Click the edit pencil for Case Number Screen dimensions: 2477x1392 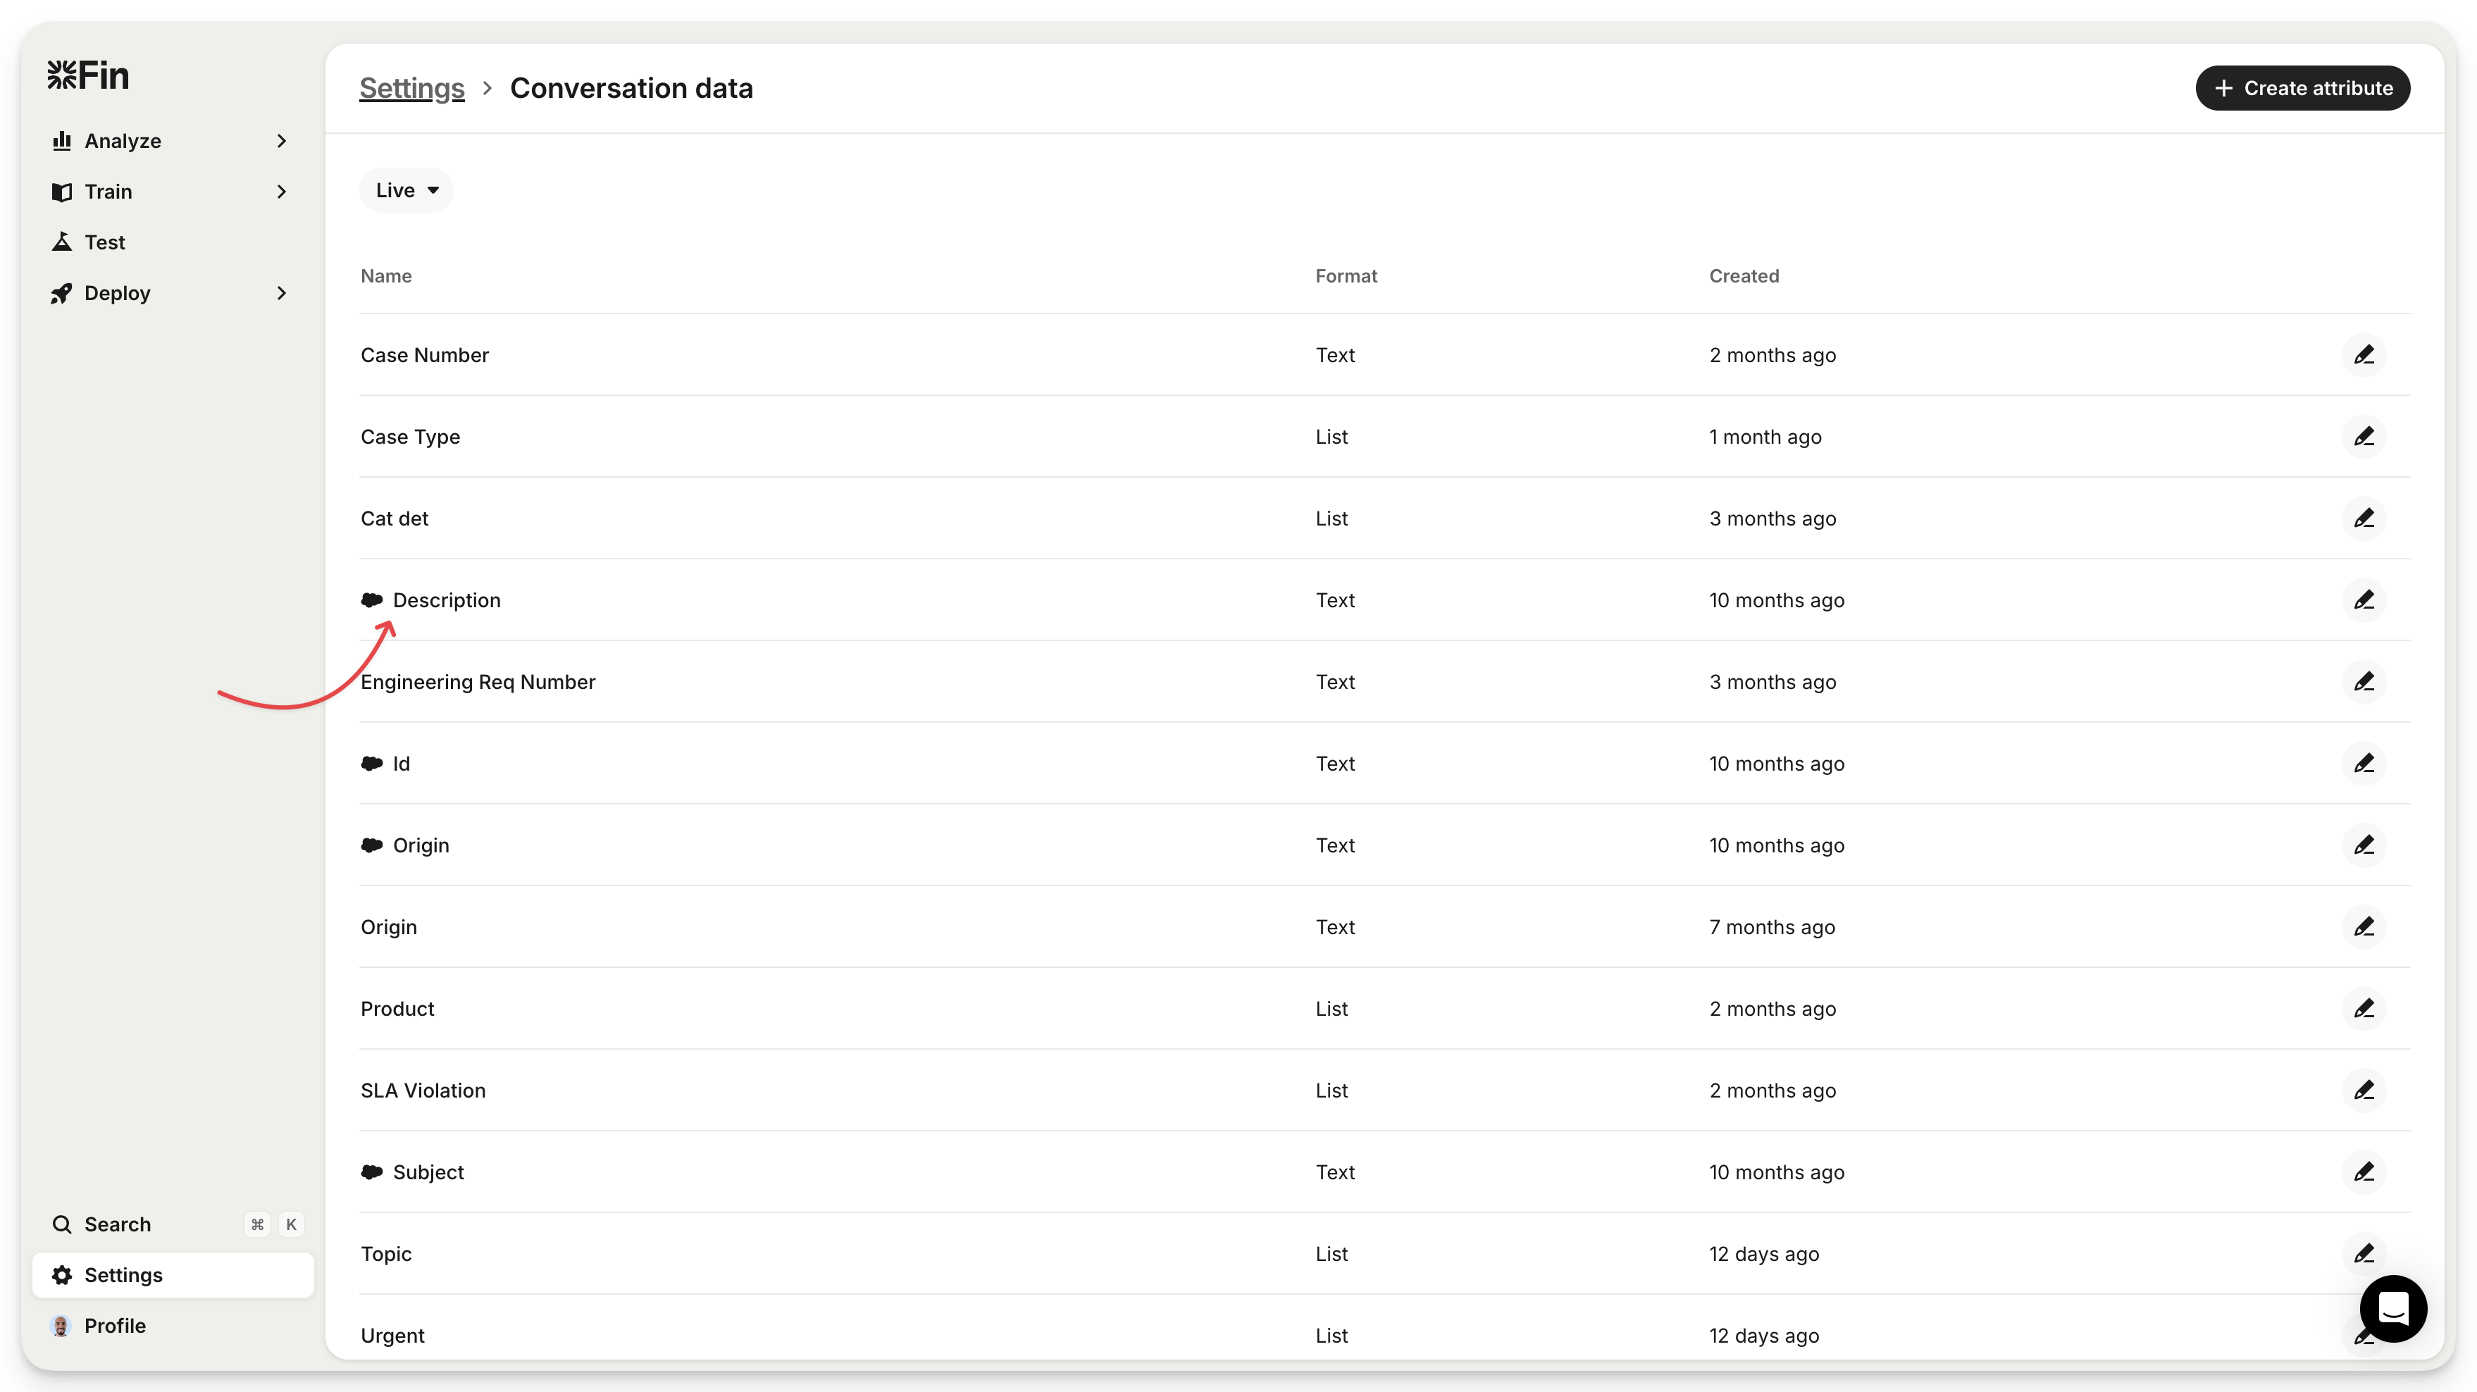(x=2364, y=355)
